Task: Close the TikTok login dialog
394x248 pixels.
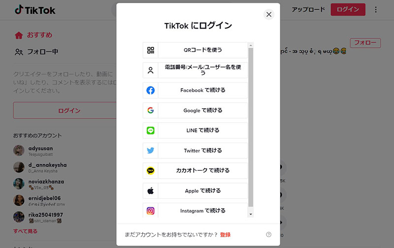Action: (x=269, y=14)
